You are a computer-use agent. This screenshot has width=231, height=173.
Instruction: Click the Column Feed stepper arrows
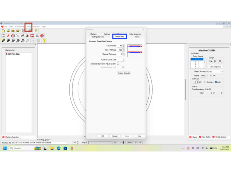(x=123, y=46)
